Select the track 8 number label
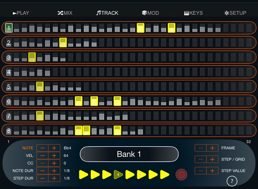This screenshot has height=189, width=258. point(9,130)
